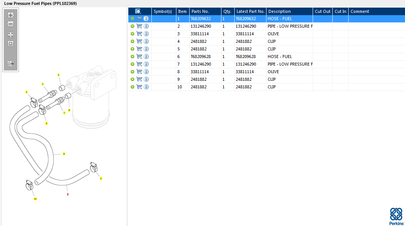Image resolution: width=405 pixels, height=226 pixels.
Task: Show info for item 6 hose T68209628
Action: (146, 56)
